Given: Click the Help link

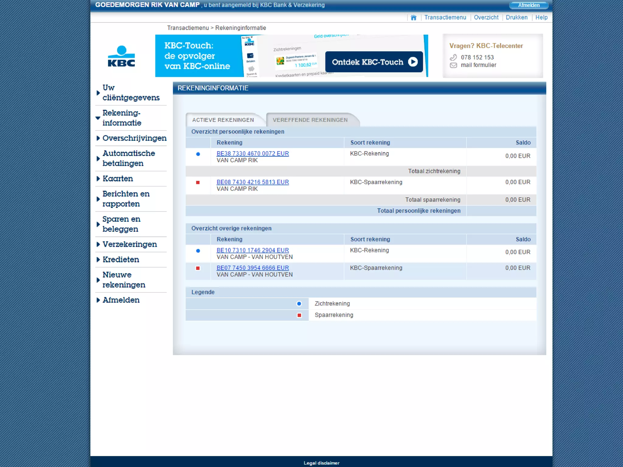Looking at the screenshot, I should click(541, 17).
